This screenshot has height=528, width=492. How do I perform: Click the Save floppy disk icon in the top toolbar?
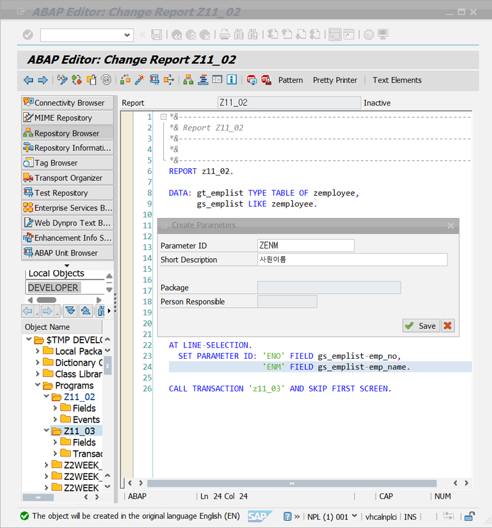[x=156, y=35]
